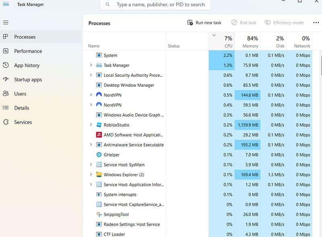Click the System process icon

pos(99,55)
